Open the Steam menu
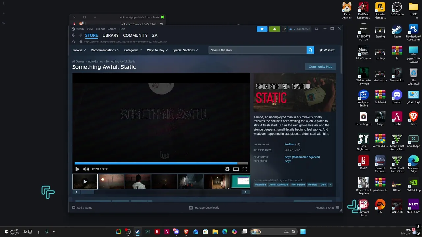This screenshot has height=237, width=422. [80, 29]
